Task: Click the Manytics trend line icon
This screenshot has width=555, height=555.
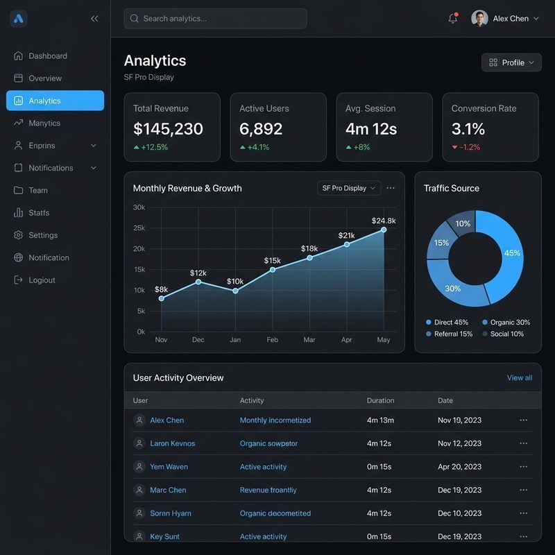Action: pos(18,123)
